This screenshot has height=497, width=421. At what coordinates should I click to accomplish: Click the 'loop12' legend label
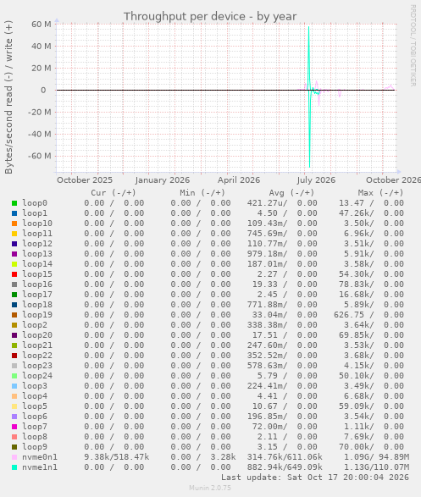(37, 244)
